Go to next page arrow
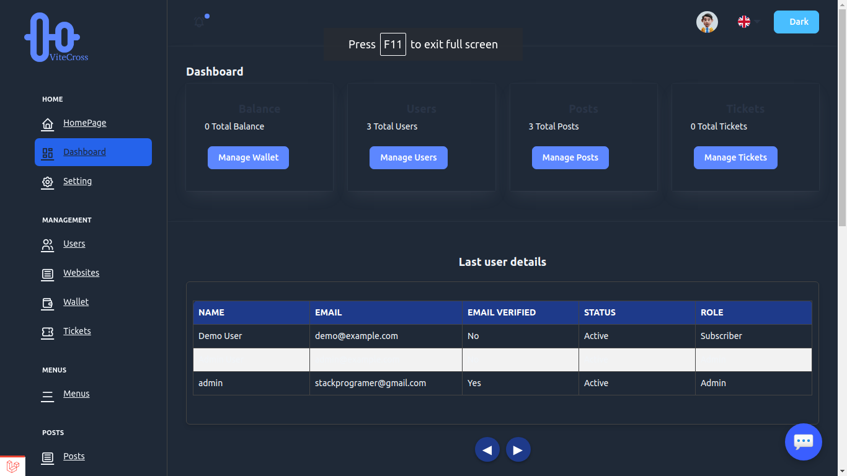 pyautogui.click(x=518, y=450)
